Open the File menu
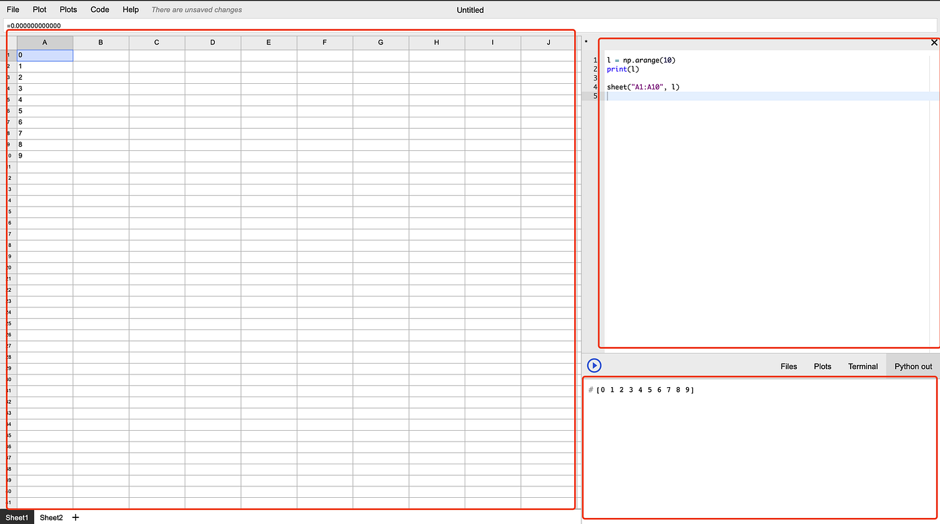Screen dimensions: 940x524 click(13, 9)
